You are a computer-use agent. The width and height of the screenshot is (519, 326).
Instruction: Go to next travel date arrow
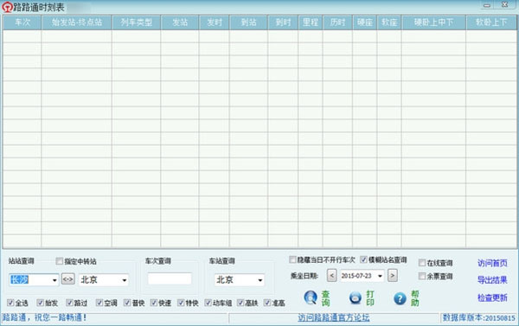(392, 275)
